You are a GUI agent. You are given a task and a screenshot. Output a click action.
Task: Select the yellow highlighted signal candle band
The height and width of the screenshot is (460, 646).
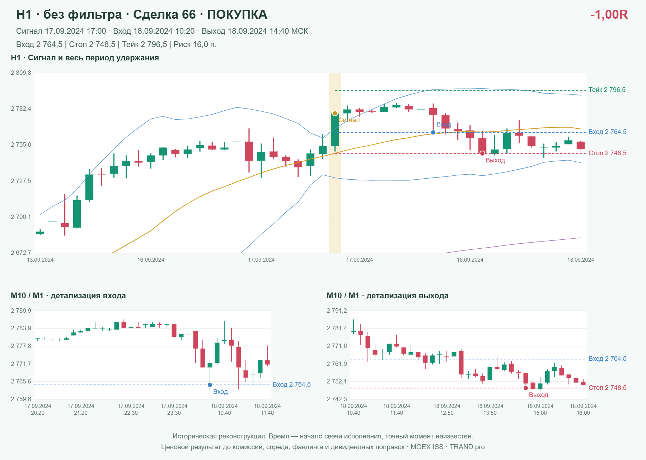(335, 163)
